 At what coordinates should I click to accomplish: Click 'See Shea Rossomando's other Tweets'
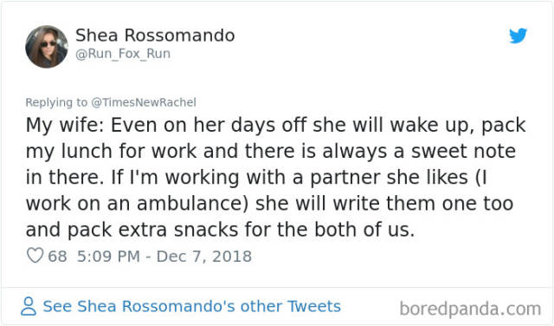[191, 307]
